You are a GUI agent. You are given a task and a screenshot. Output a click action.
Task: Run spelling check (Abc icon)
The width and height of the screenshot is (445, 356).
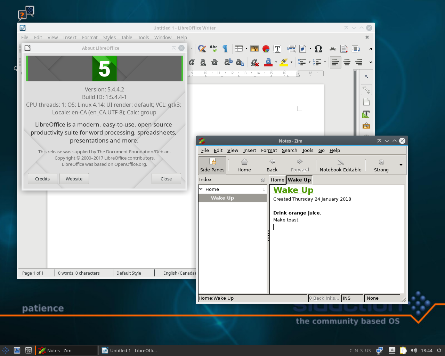[x=213, y=49]
